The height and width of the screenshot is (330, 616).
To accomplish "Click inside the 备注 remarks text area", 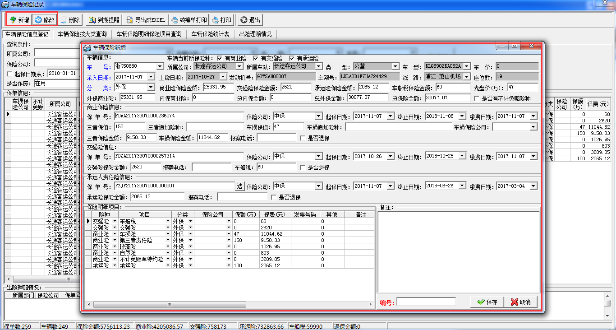I will [459, 251].
